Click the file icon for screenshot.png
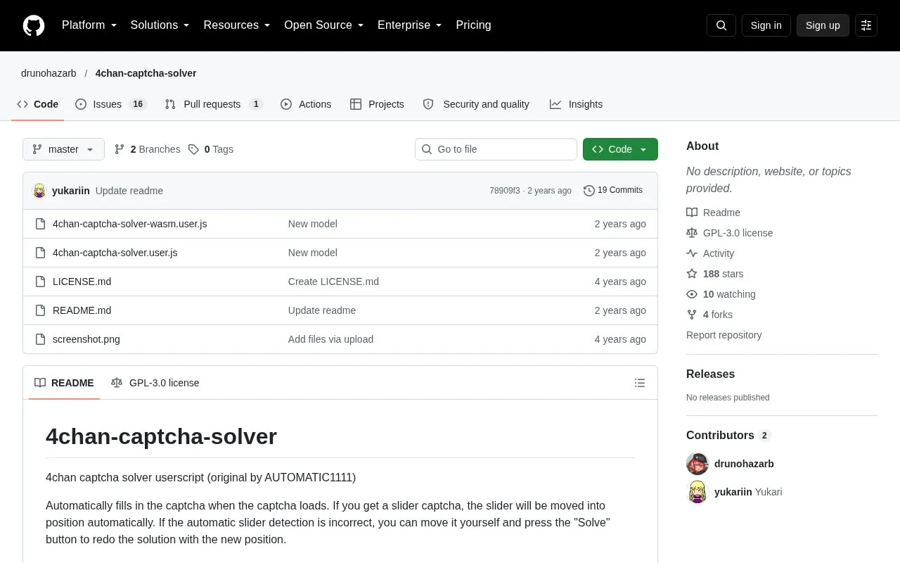 tap(40, 339)
